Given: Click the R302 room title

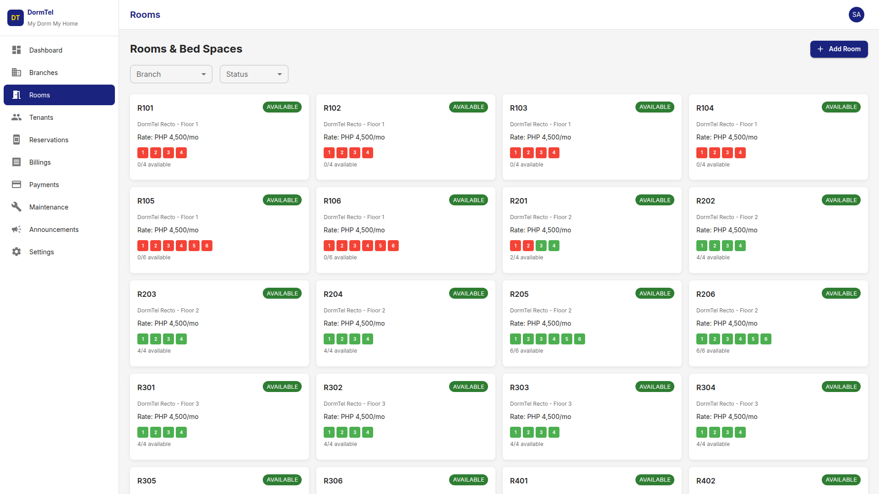Looking at the screenshot, I should [x=333, y=387].
